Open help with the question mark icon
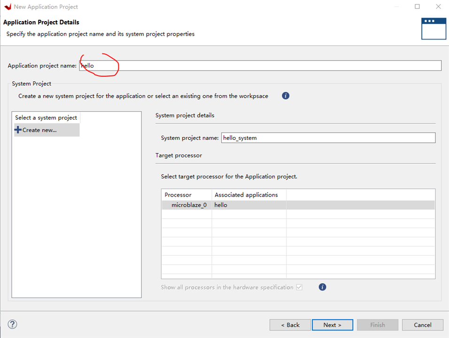Image resolution: width=449 pixels, height=338 pixels. 13,324
